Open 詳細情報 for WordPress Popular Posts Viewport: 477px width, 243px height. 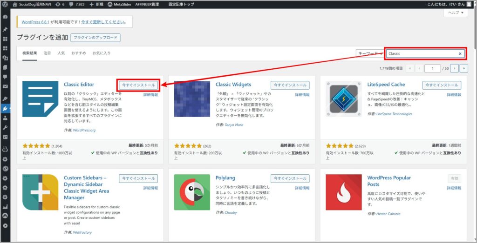(454, 188)
